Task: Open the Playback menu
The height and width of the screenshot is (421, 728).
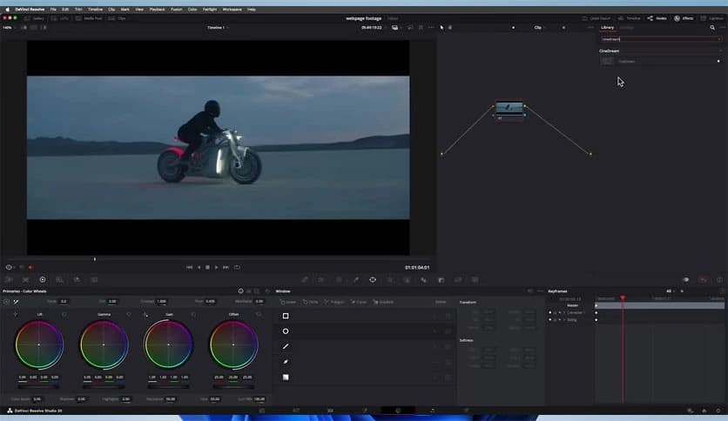Action: point(157,10)
